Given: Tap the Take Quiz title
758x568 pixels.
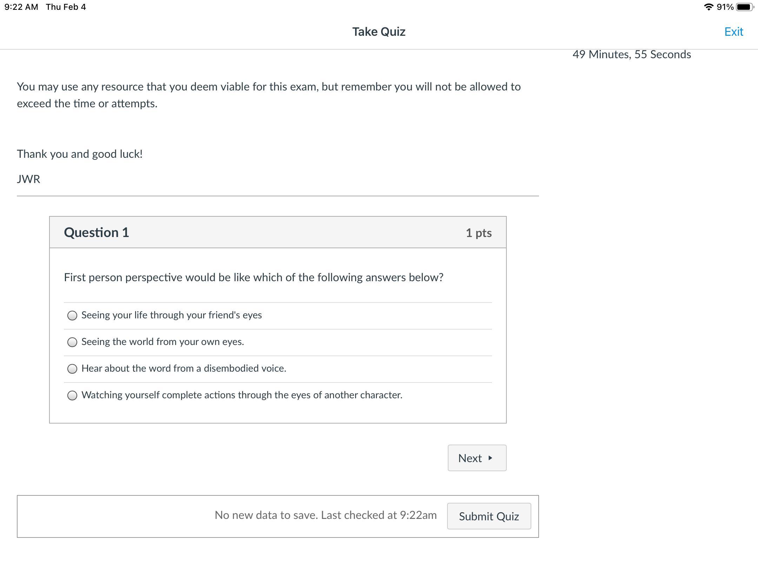Looking at the screenshot, I should 379,32.
